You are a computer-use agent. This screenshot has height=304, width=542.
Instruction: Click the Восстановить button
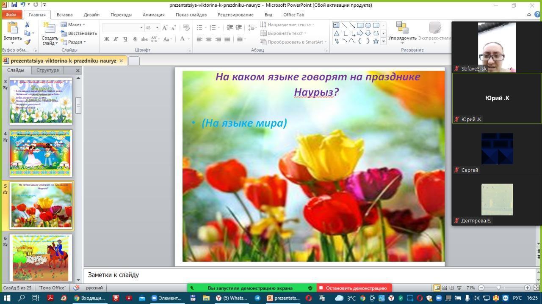(79, 33)
